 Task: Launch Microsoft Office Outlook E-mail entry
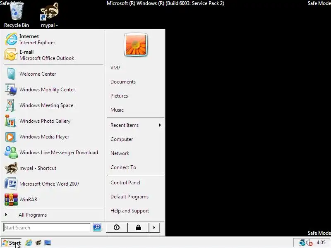(x=53, y=55)
